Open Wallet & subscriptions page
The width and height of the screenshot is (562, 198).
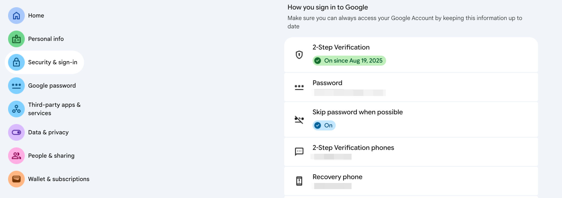tap(59, 179)
